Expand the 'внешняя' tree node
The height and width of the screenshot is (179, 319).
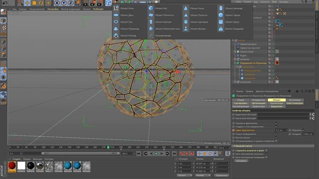pyautogui.click(x=235, y=59)
